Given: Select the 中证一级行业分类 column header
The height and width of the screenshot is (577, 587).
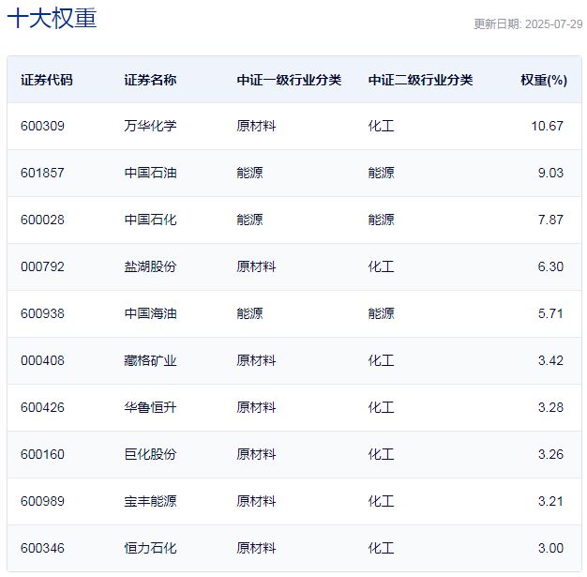Looking at the screenshot, I should coord(289,80).
